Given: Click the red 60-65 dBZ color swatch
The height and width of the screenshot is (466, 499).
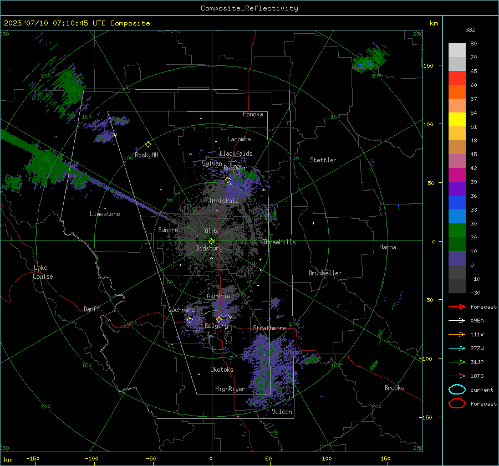Looking at the screenshot, I should (457, 78).
